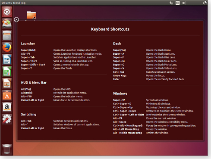Click the Alt + Tab shortcut label
The height and width of the screenshot is (159, 211).
[26, 121]
